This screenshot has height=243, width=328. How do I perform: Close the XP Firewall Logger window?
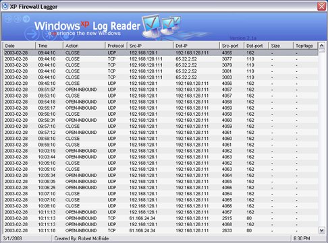pyautogui.click(x=321, y=6)
